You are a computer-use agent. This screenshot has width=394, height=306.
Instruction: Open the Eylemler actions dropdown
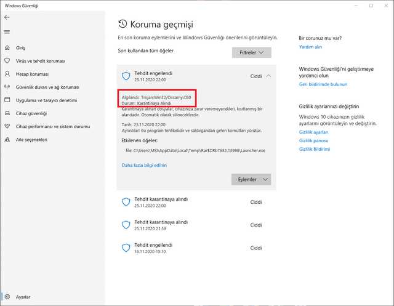(x=251, y=179)
